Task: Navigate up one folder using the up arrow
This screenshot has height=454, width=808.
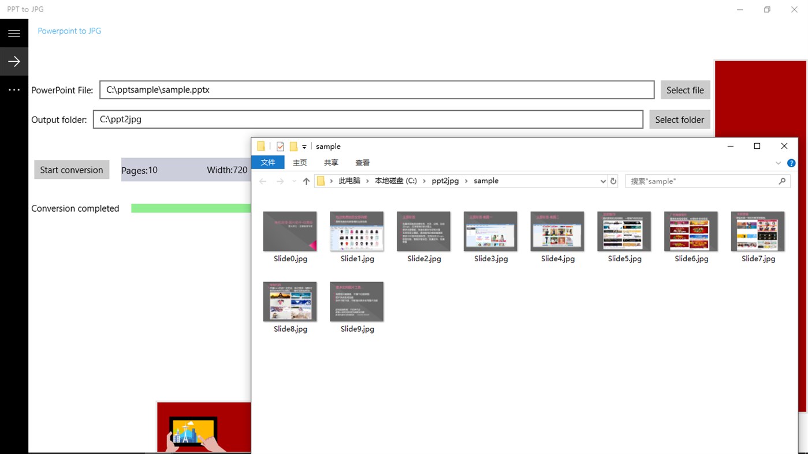Action: pos(306,181)
